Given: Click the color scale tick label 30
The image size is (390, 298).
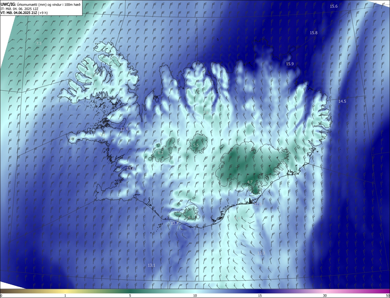Looking at the screenshot, I should 325,296.
